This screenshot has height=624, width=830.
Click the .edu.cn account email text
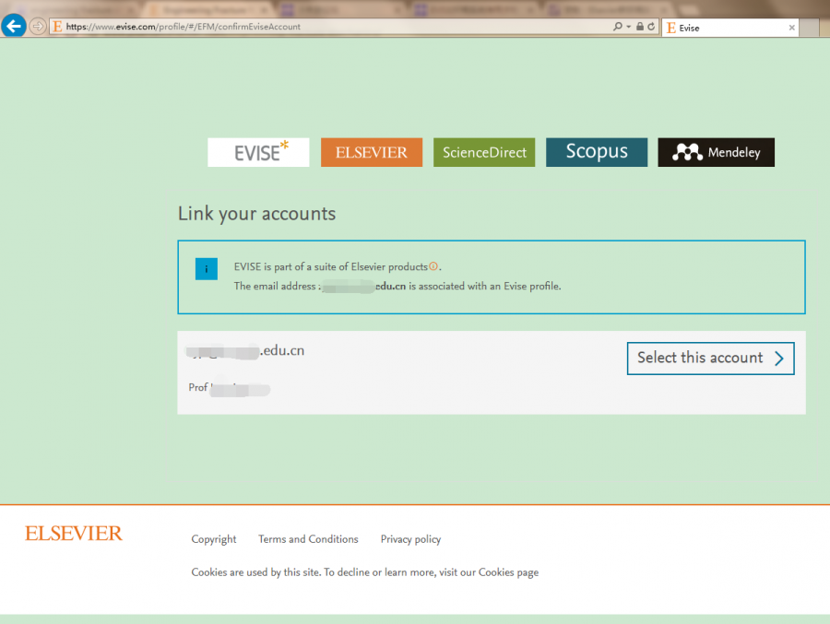245,350
